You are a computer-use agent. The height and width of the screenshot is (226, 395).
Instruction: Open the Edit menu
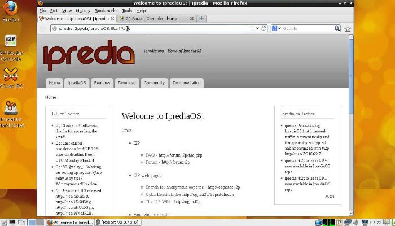54,11
